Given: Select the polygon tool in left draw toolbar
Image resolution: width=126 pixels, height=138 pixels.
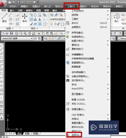Looking at the screenshot, I should 2,57.
